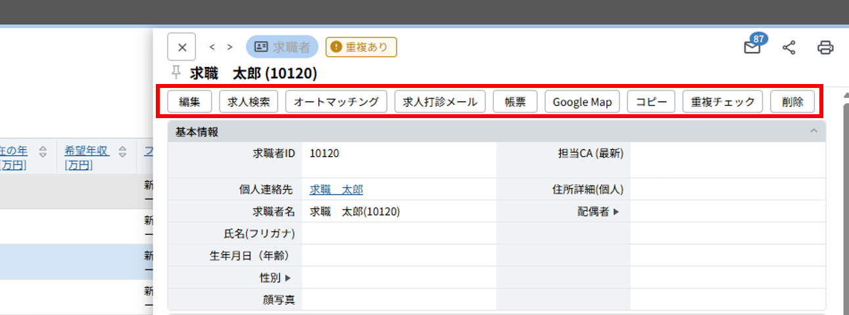Open the 重複あり warning badge
This screenshot has width=849, height=315.
pyautogui.click(x=361, y=47)
